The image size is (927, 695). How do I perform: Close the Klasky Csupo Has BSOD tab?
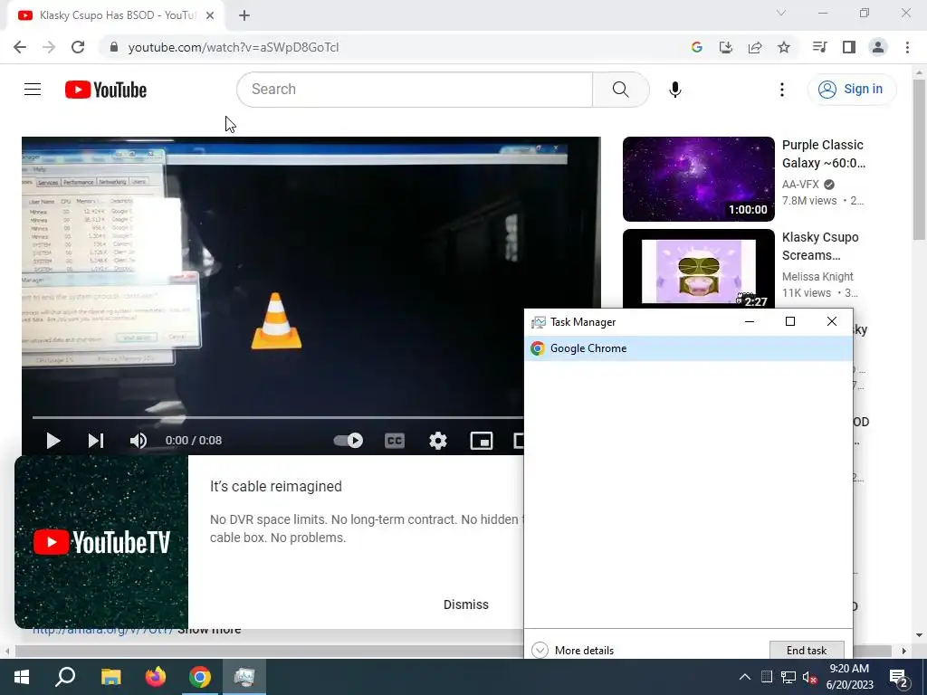click(x=210, y=15)
